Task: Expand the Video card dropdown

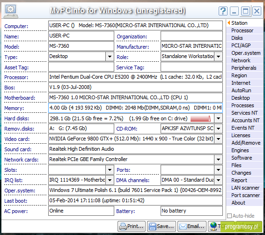Action: tap(218, 139)
